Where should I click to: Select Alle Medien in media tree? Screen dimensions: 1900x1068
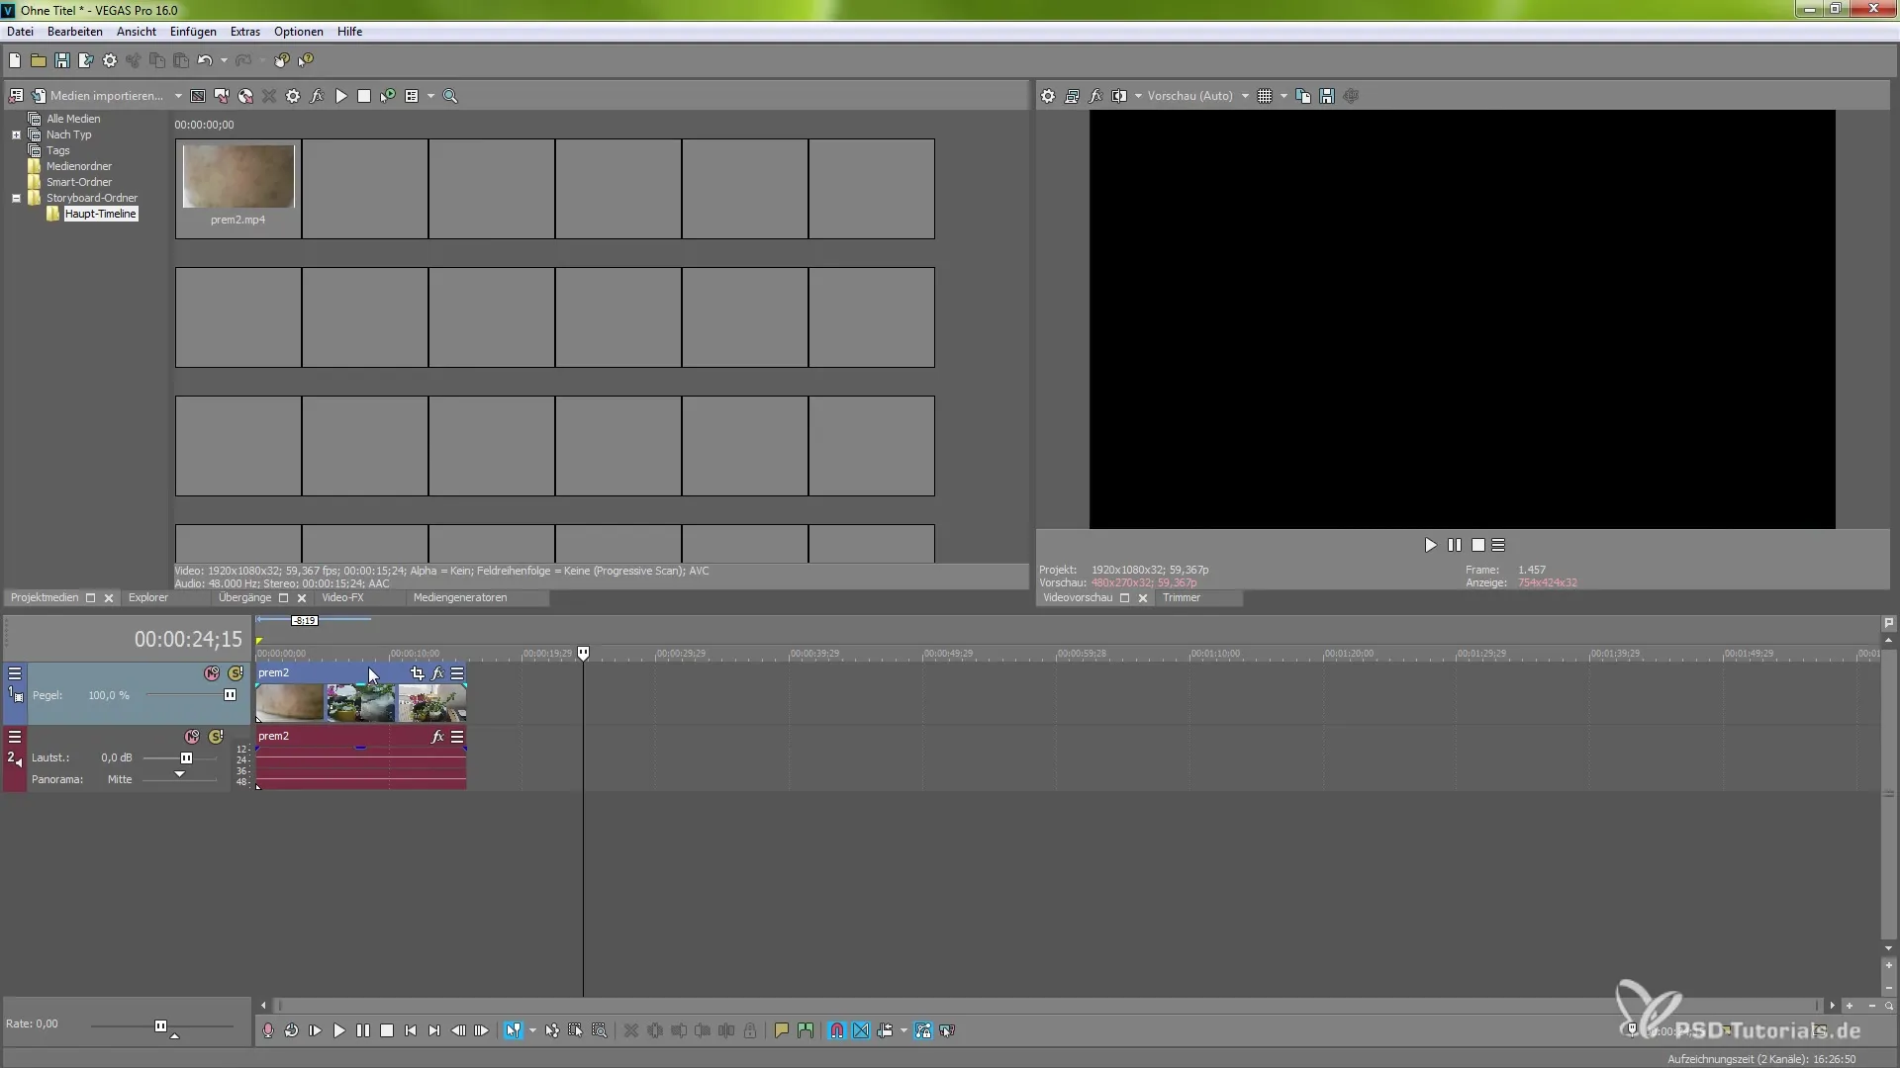click(73, 119)
